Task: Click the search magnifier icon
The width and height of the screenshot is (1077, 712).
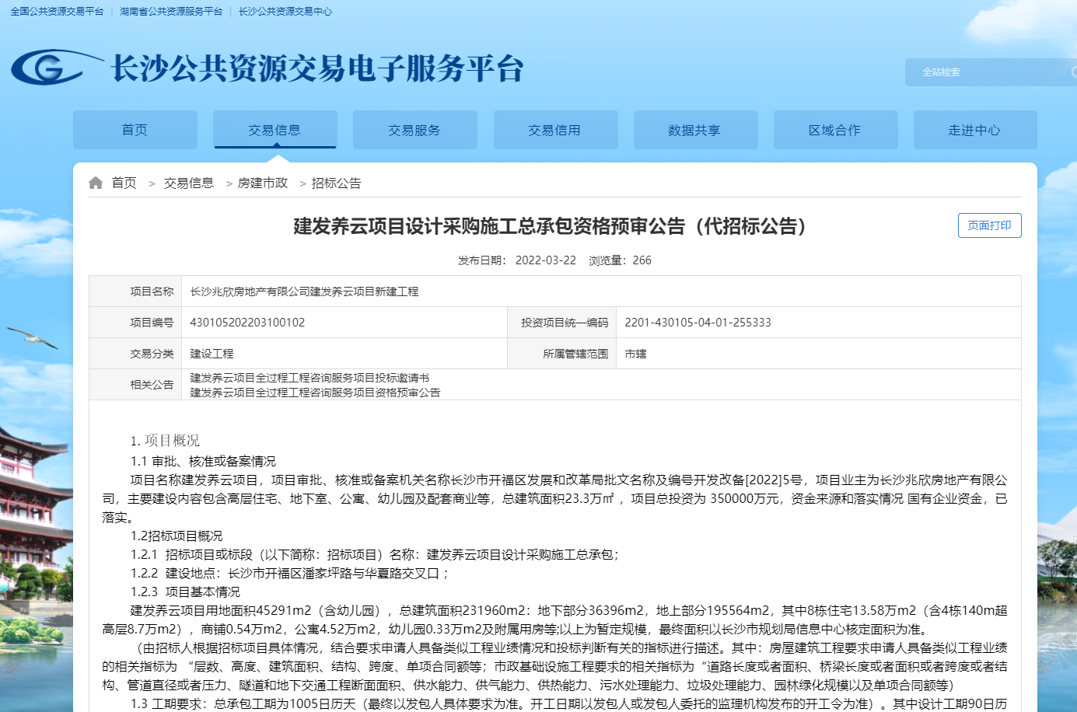Action: click(x=1073, y=72)
